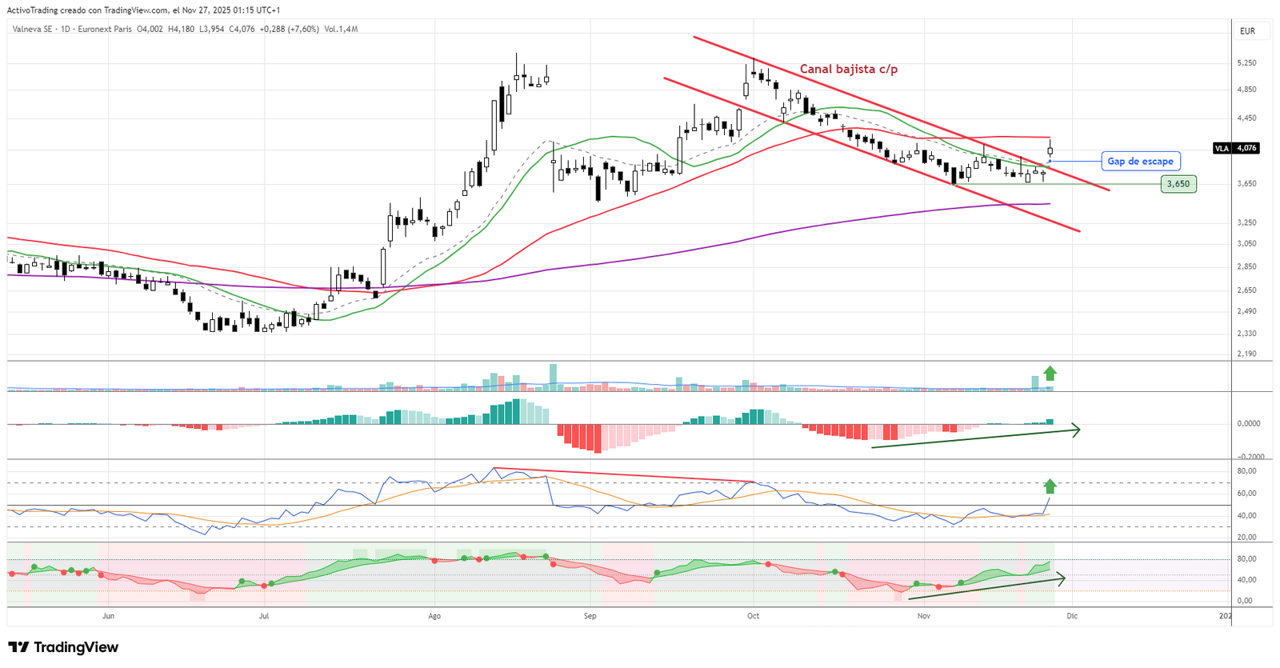Click the Nov label on time axis
The height and width of the screenshot is (668, 1280).
[924, 616]
